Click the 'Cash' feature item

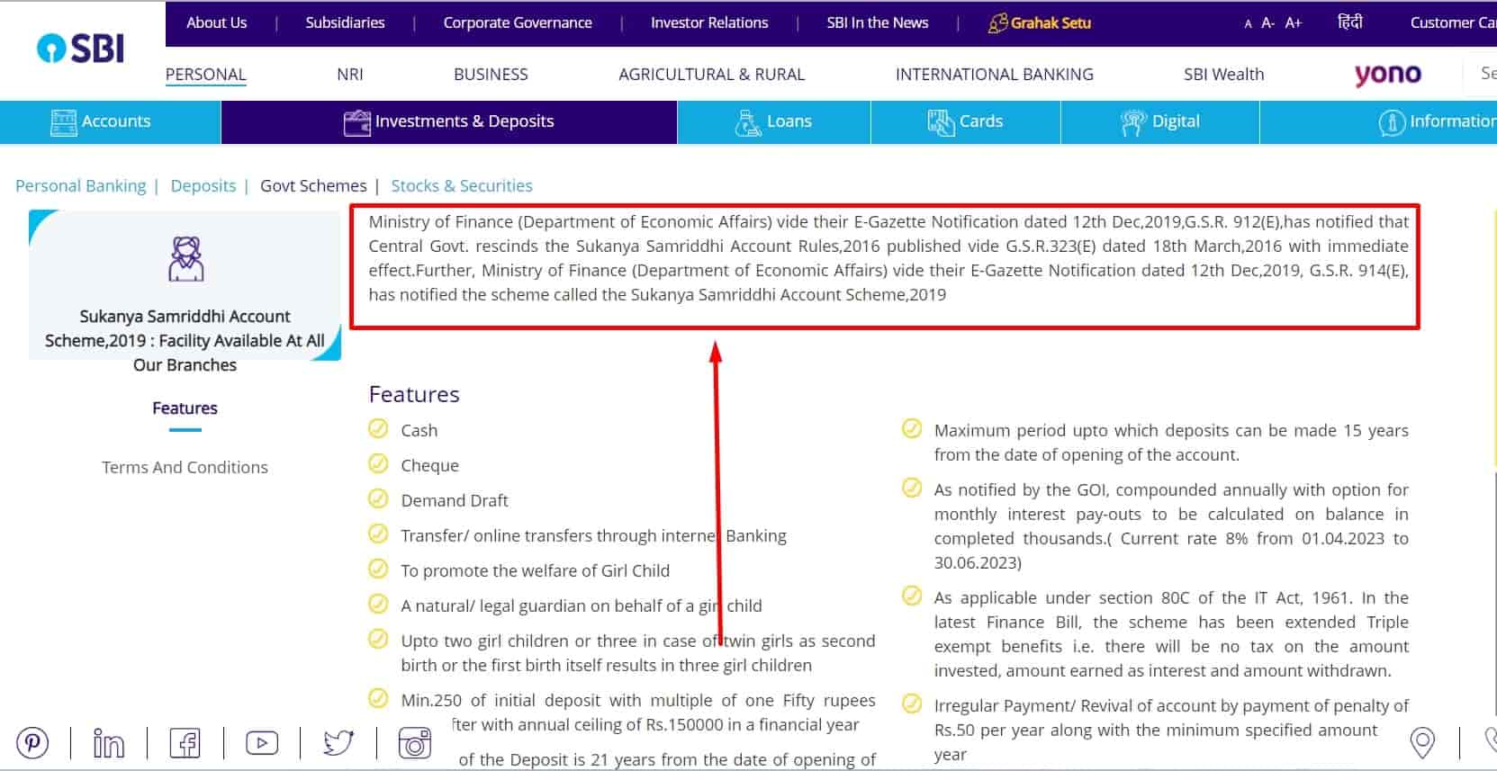coord(419,431)
